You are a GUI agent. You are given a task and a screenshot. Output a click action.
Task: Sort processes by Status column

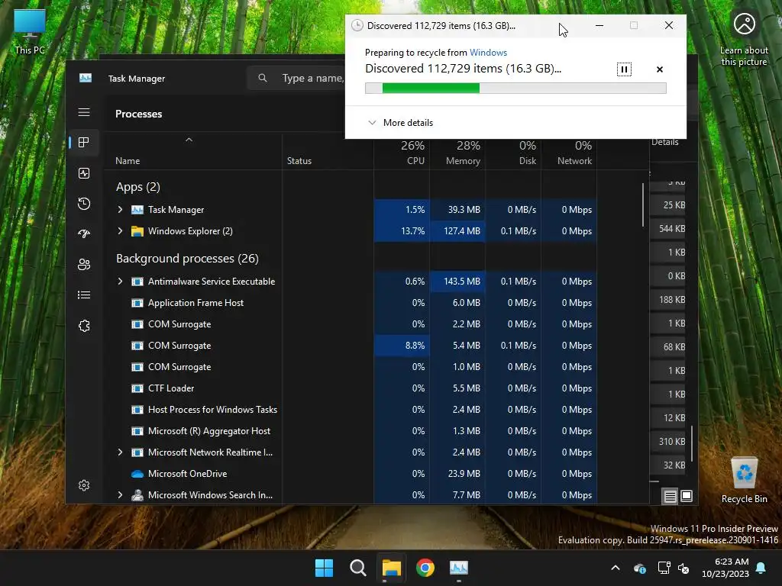[x=299, y=161]
